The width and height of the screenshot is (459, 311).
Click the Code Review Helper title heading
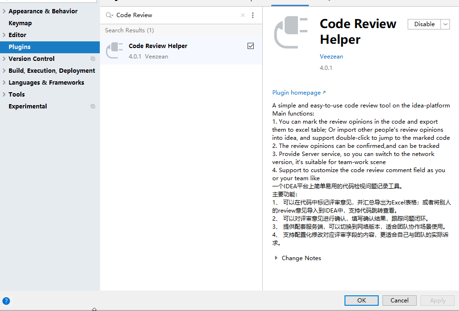click(x=358, y=31)
